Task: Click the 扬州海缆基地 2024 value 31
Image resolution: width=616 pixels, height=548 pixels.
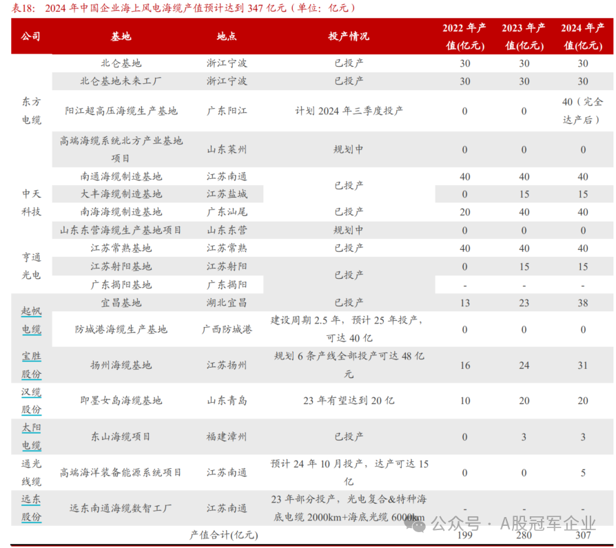Action: pyautogui.click(x=583, y=365)
